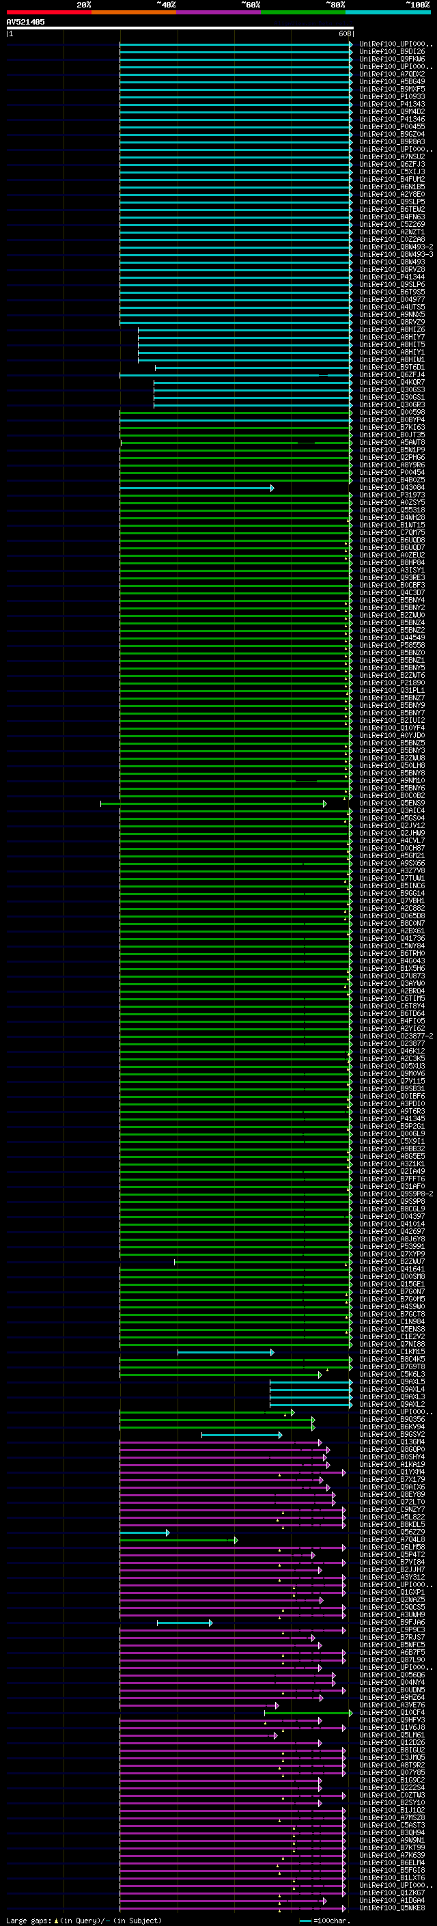Click the short cyan alignment bar of Q56ZZ9

(x=145, y=1532)
